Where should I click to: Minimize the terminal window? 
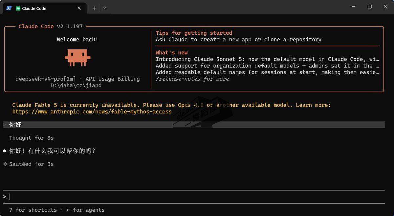354,7
